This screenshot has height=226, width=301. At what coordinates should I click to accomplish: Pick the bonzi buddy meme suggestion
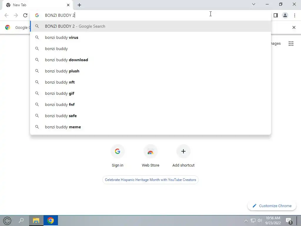pos(150,127)
